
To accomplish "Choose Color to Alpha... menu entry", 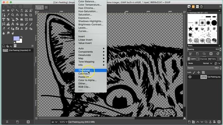I will 91,80.
